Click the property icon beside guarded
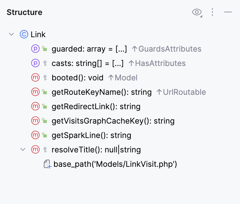The image size is (240, 204). [35, 49]
